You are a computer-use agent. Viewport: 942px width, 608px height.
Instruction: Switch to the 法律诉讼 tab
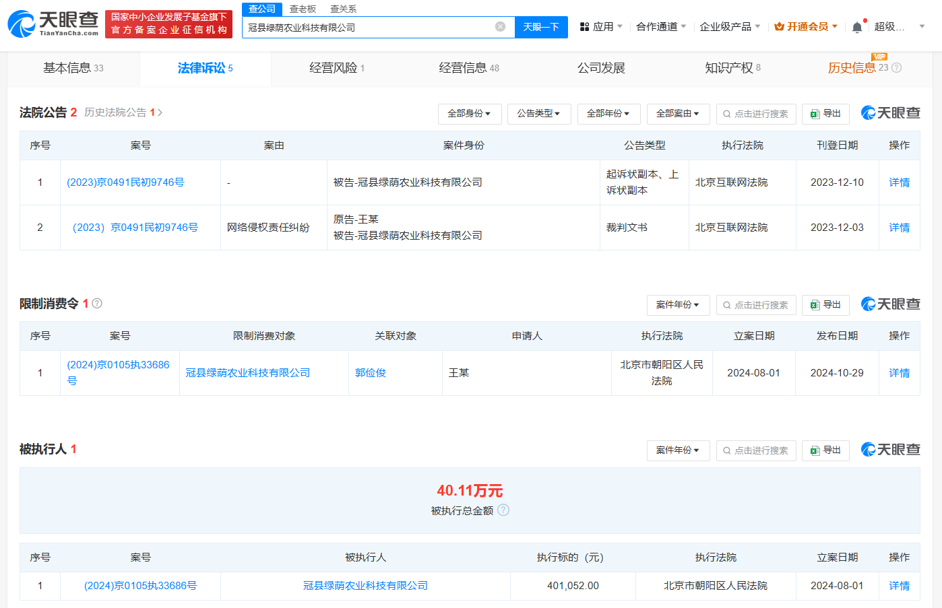coord(206,68)
